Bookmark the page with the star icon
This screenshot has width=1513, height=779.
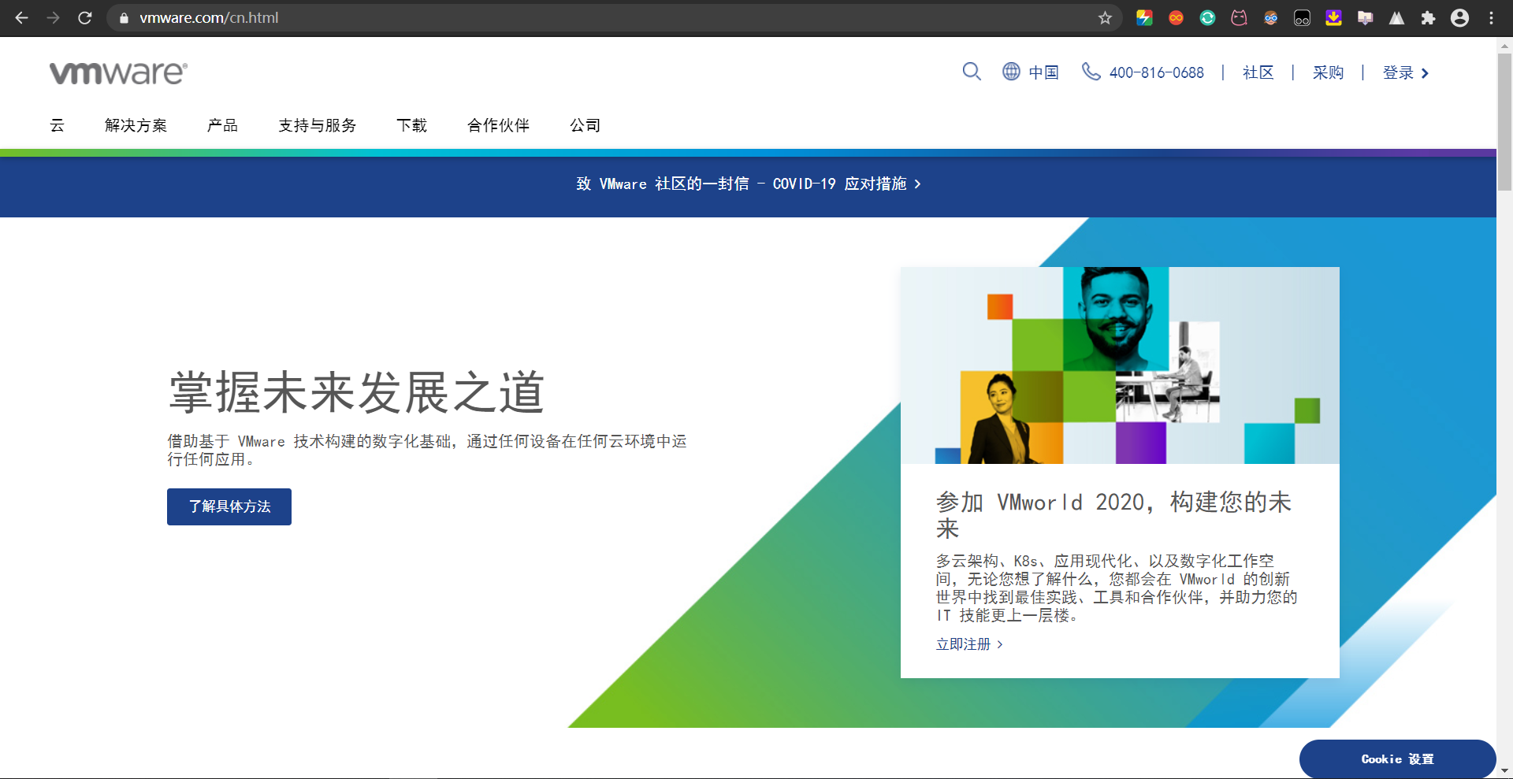(1105, 17)
